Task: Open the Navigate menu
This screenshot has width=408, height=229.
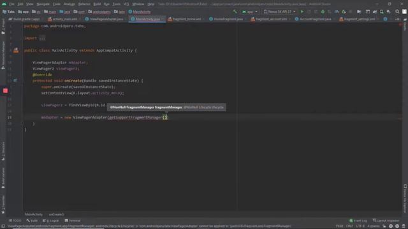Action: tap(43, 4)
